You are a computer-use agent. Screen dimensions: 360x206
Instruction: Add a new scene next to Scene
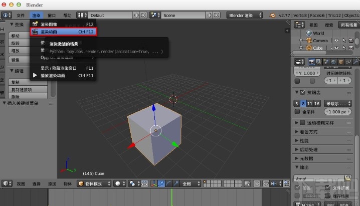tap(210, 15)
